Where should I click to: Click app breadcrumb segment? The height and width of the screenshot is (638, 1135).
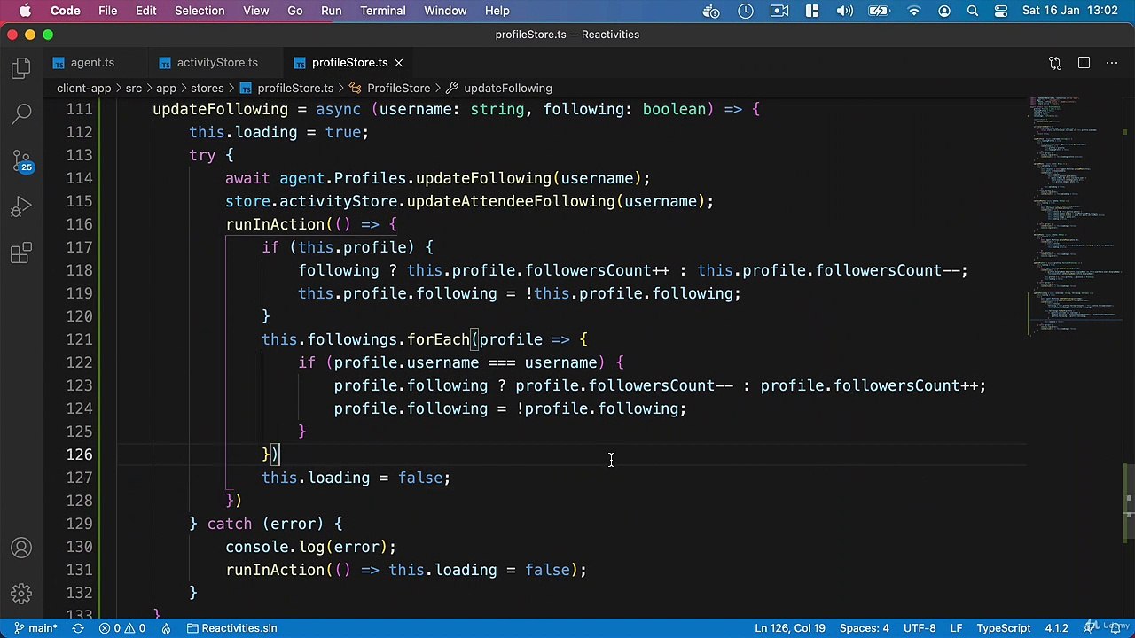pos(166,88)
